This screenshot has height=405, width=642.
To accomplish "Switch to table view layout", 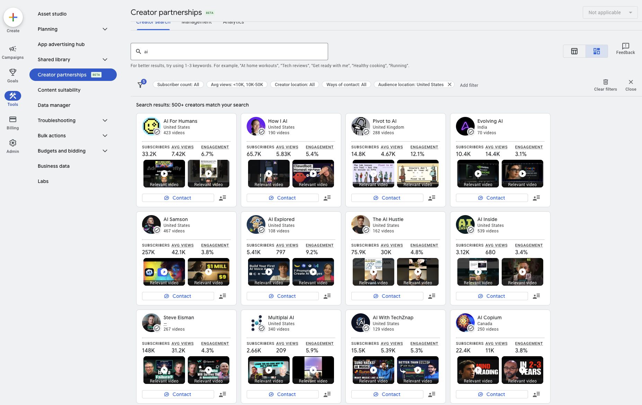I will 574,51.
